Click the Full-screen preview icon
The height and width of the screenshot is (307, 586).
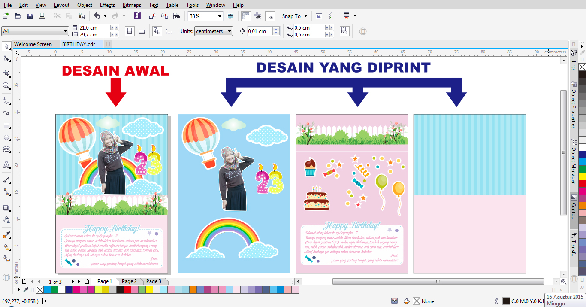coord(230,16)
